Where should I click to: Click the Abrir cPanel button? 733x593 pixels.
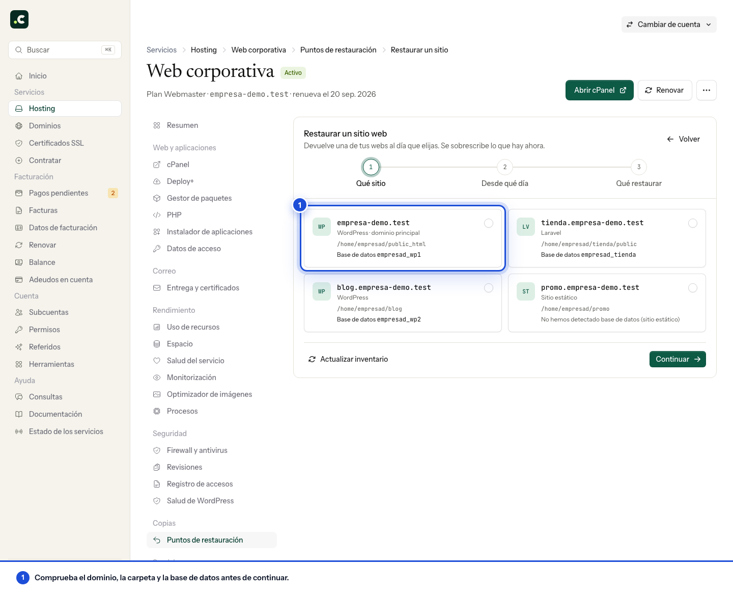click(600, 90)
